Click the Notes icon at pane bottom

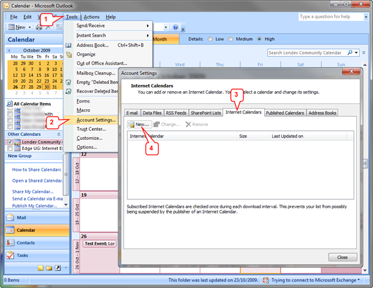[41, 268]
